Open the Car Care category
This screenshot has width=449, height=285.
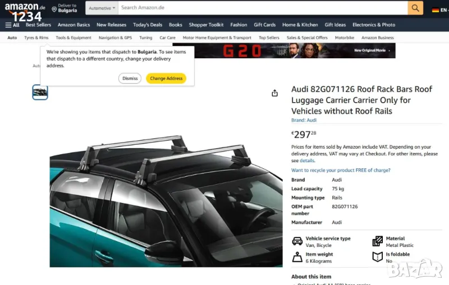pos(167,38)
